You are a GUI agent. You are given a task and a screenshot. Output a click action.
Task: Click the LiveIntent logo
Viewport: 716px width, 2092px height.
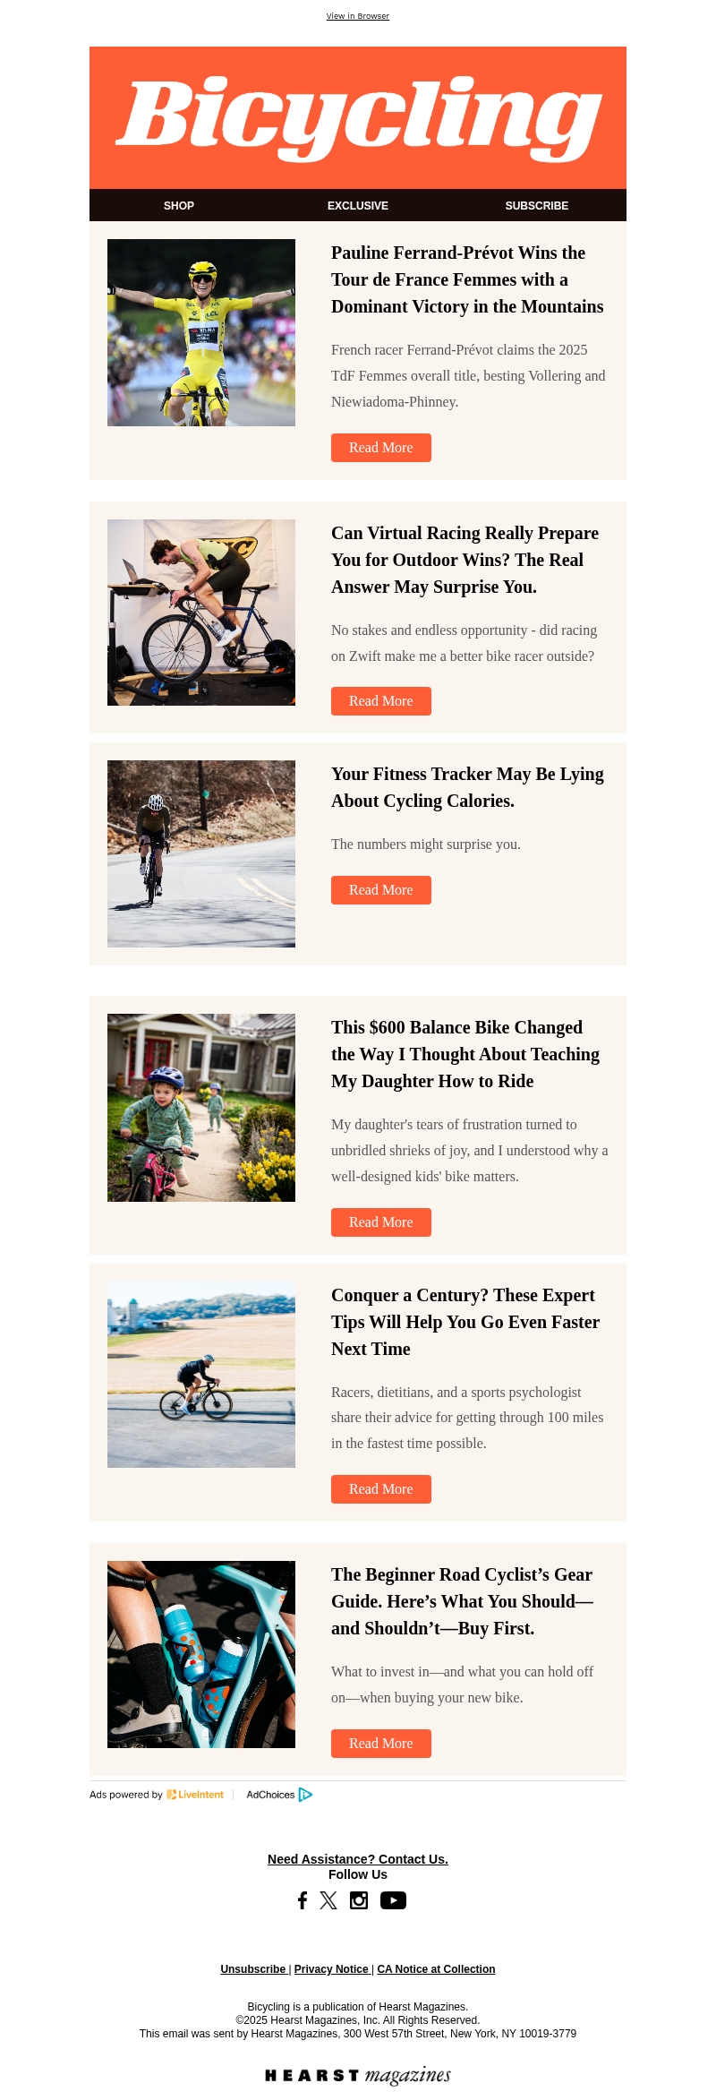[195, 1794]
